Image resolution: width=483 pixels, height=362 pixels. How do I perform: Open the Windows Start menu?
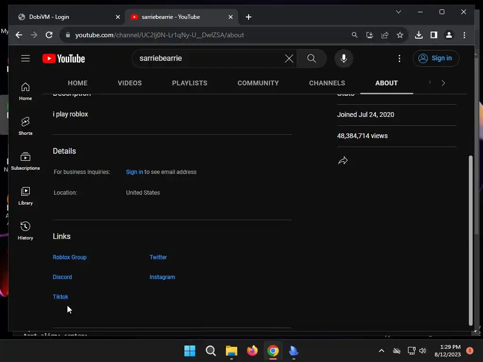coord(190,351)
